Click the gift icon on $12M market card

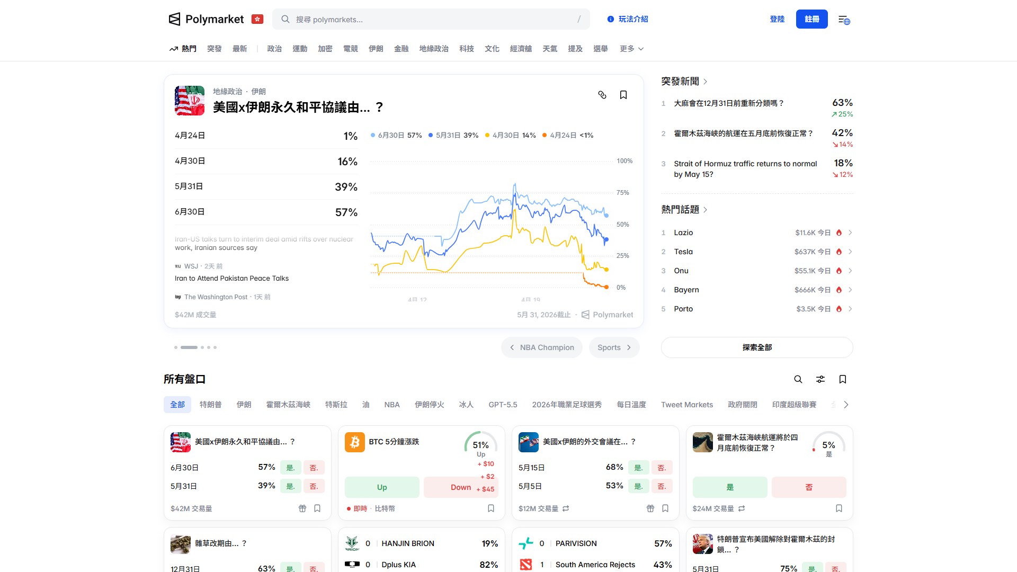(x=650, y=508)
